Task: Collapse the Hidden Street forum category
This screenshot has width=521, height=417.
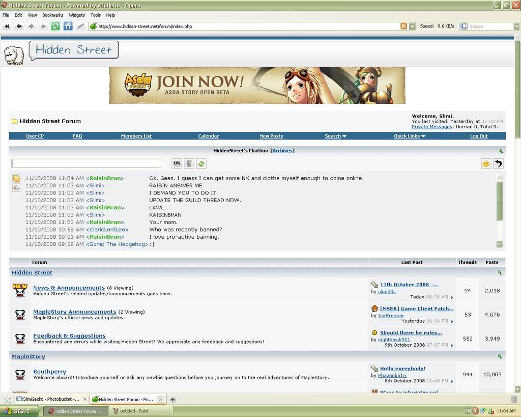Action: point(500,273)
